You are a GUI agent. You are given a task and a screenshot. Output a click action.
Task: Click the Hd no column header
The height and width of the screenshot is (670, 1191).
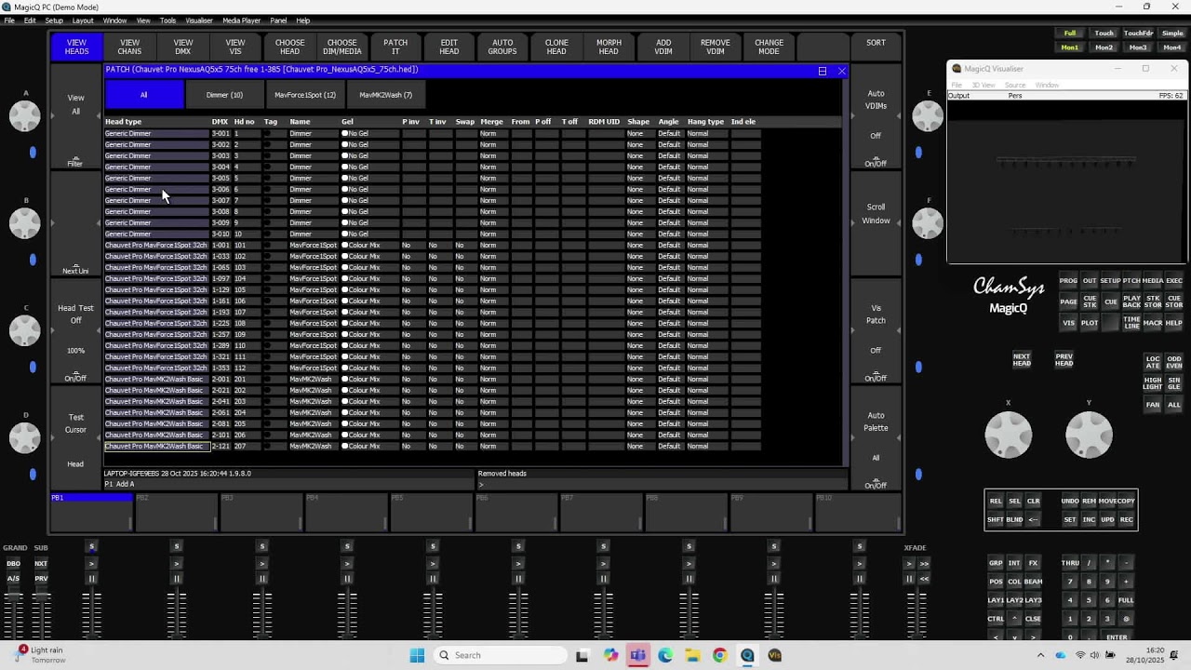point(245,122)
